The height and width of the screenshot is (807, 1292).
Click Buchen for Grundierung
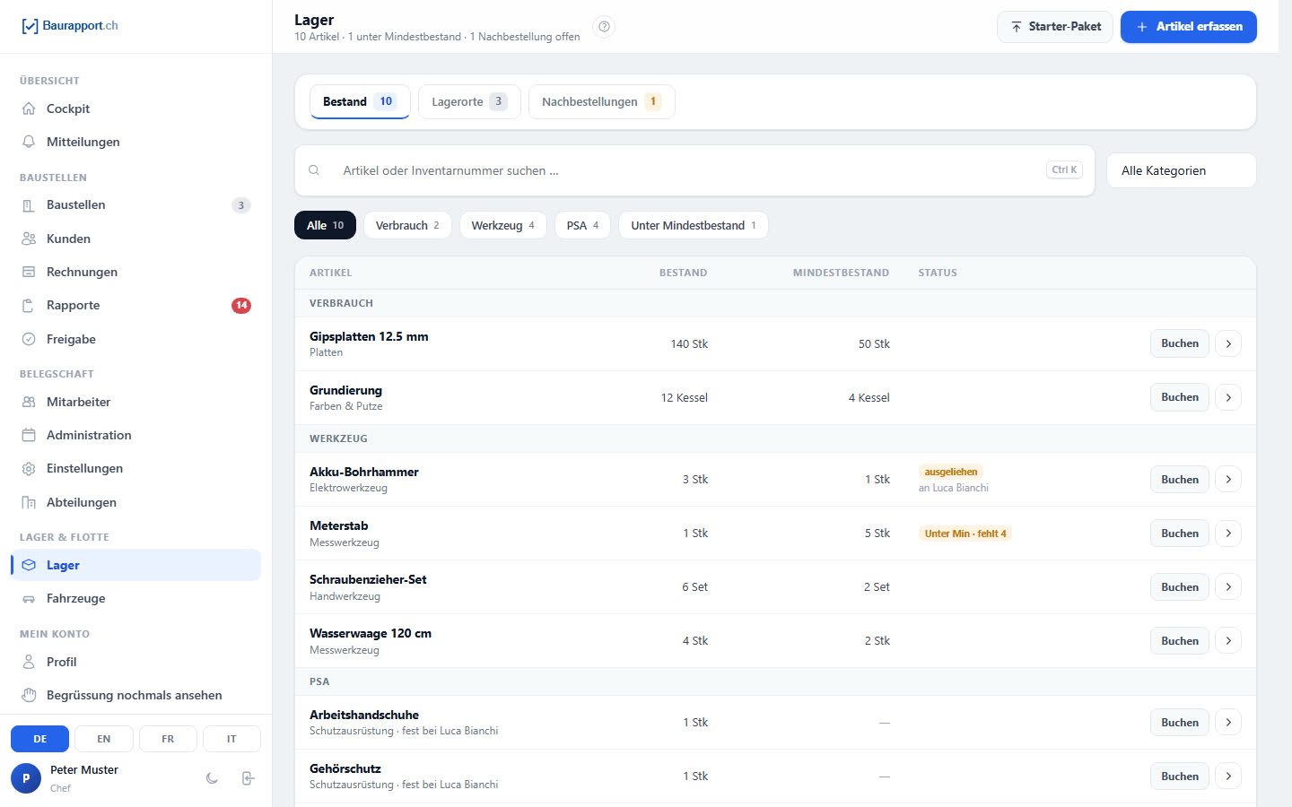[1180, 397]
